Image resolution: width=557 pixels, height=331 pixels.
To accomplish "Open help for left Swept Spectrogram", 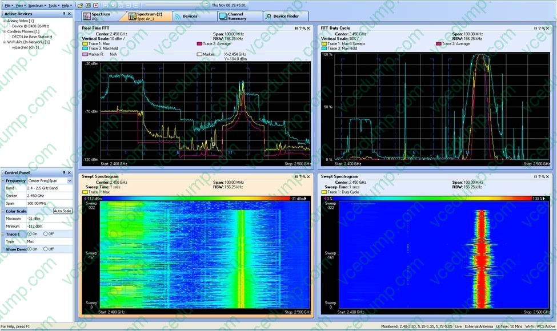I will (x=300, y=176).
